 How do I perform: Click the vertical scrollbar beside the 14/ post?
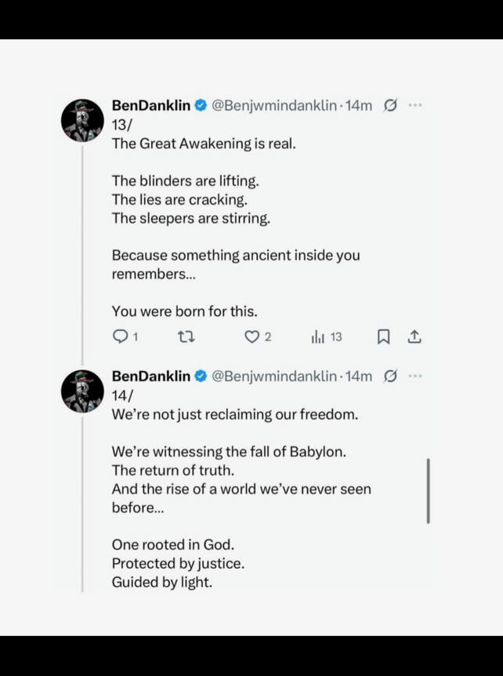click(428, 491)
